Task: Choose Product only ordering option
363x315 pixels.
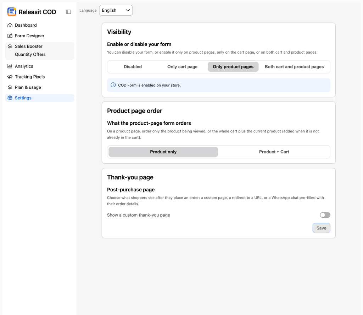Action: [x=163, y=152]
